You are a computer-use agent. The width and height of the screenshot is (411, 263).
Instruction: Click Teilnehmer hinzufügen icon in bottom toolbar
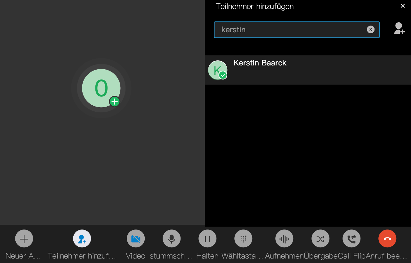coord(82,239)
